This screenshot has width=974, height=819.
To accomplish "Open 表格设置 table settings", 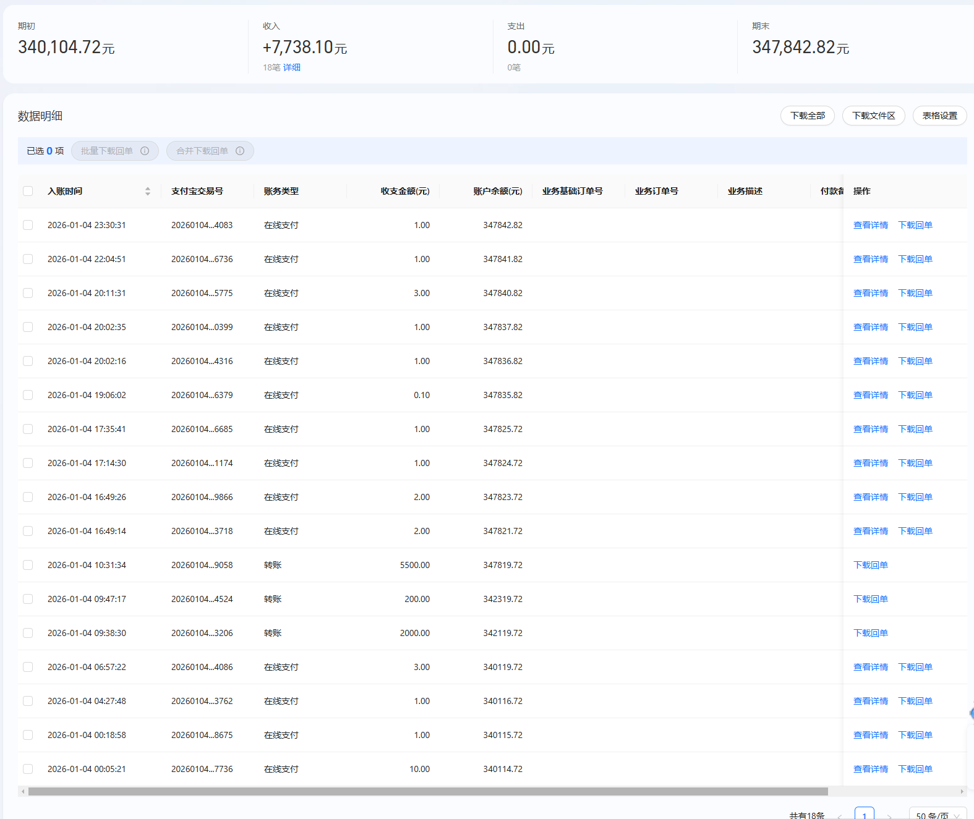I will pos(939,116).
